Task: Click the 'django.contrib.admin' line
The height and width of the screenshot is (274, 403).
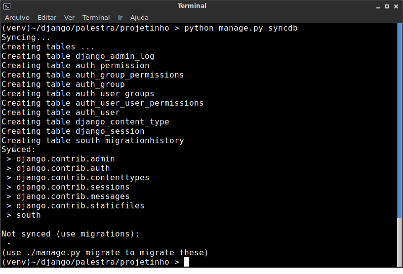Action: point(61,159)
